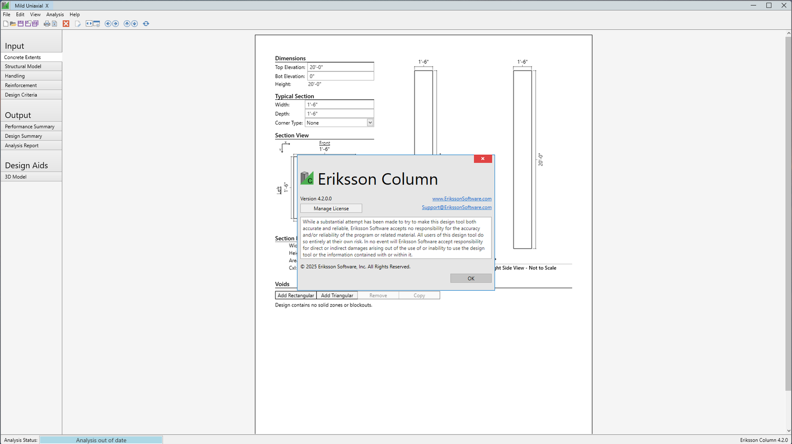Open the 3D Model design aid

[x=31, y=177]
